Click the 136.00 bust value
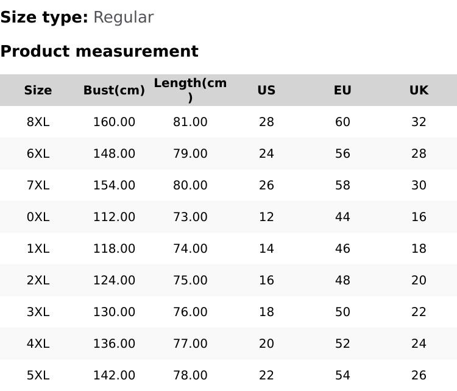The width and height of the screenshot is (457, 391). click(x=114, y=343)
